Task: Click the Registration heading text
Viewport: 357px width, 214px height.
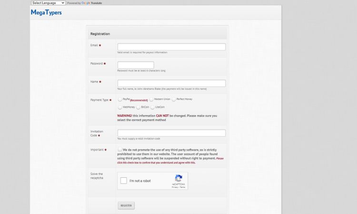Action: (100, 34)
